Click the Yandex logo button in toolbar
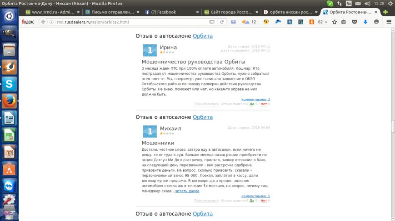This screenshot has height=221, width=395. pyautogui.click(x=28, y=22)
